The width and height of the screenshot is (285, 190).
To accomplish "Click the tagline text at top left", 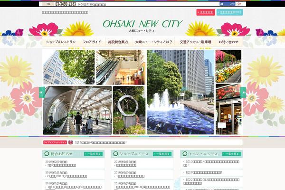I will click(x=65, y=12).
